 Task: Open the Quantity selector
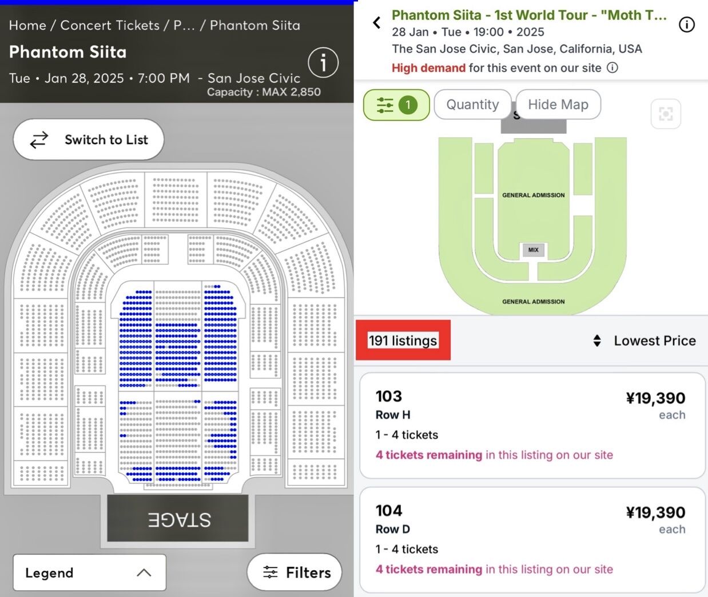472,105
